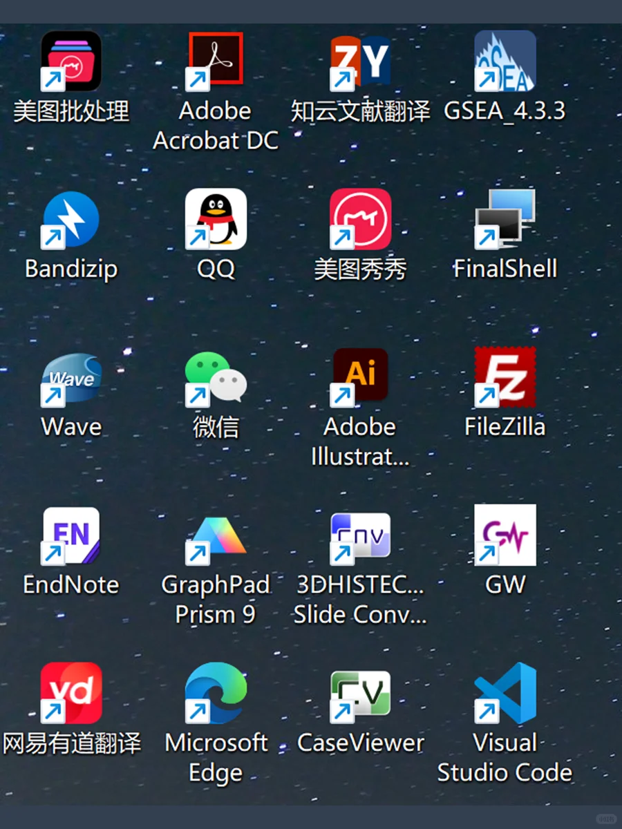This screenshot has width=622, height=829.
Task: Launch GSEA_4.3.3 analysis software
Action: pyautogui.click(x=505, y=62)
